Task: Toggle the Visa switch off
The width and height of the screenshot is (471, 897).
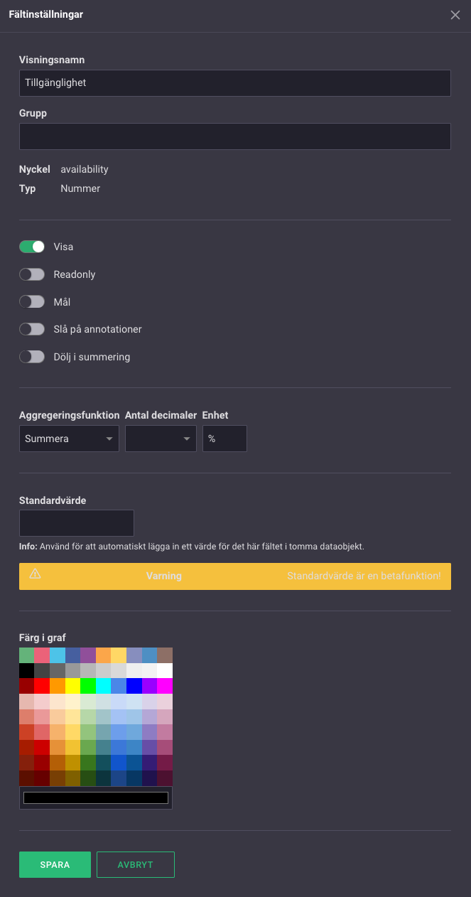Action: (x=32, y=247)
